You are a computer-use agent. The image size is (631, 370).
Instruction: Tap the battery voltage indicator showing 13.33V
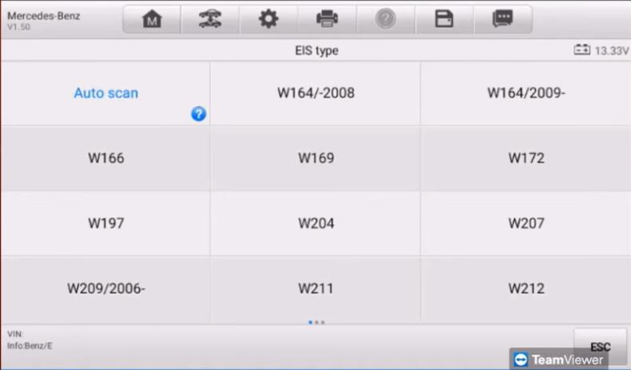601,50
